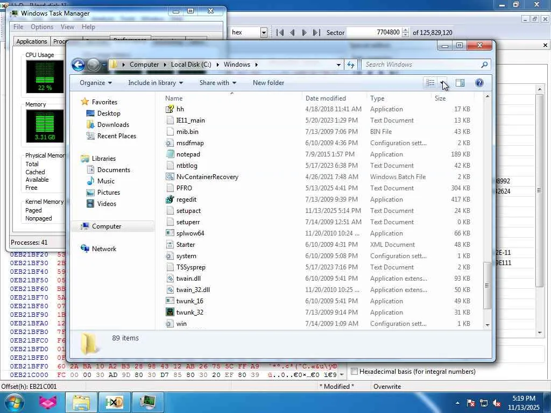This screenshot has width=551, height=413.
Task: Open Options menu in Task Manager
Action: tap(42, 27)
